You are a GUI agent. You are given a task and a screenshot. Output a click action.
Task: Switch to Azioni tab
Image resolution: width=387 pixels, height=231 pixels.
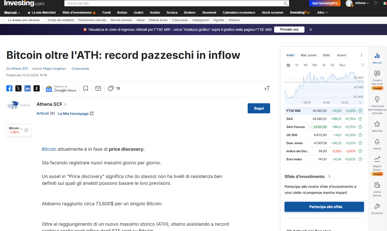tap(342, 55)
